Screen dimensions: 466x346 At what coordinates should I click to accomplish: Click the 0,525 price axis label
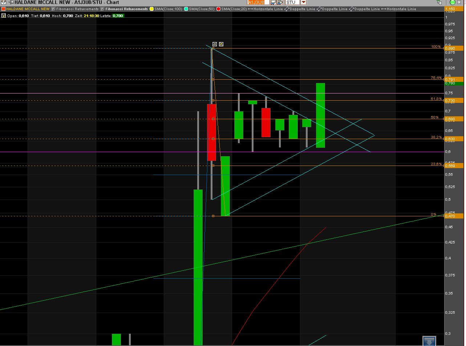(x=450, y=187)
